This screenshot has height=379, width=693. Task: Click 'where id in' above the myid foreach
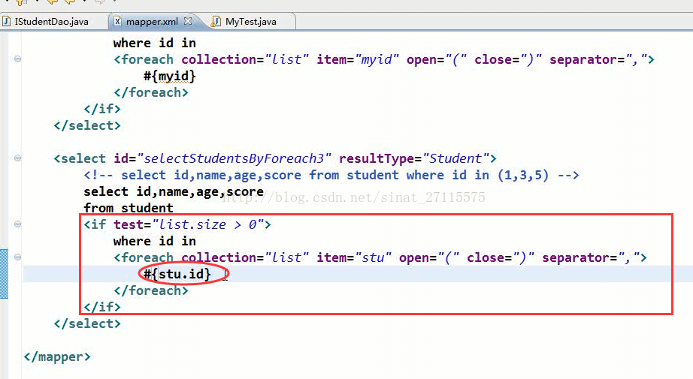coord(154,43)
